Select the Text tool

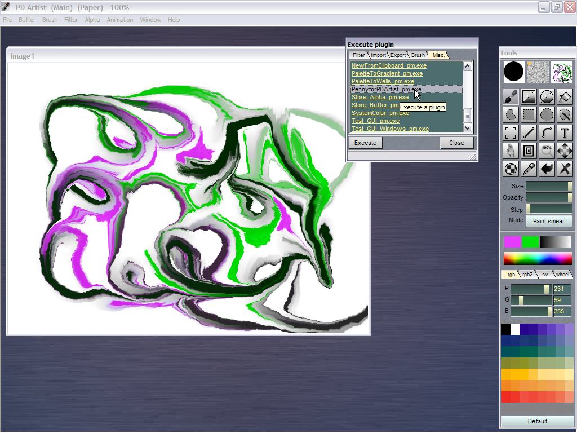tap(564, 132)
